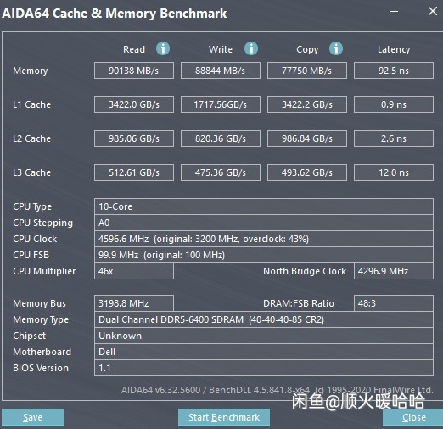
Task: Click the Write column header
Action: click(221, 49)
